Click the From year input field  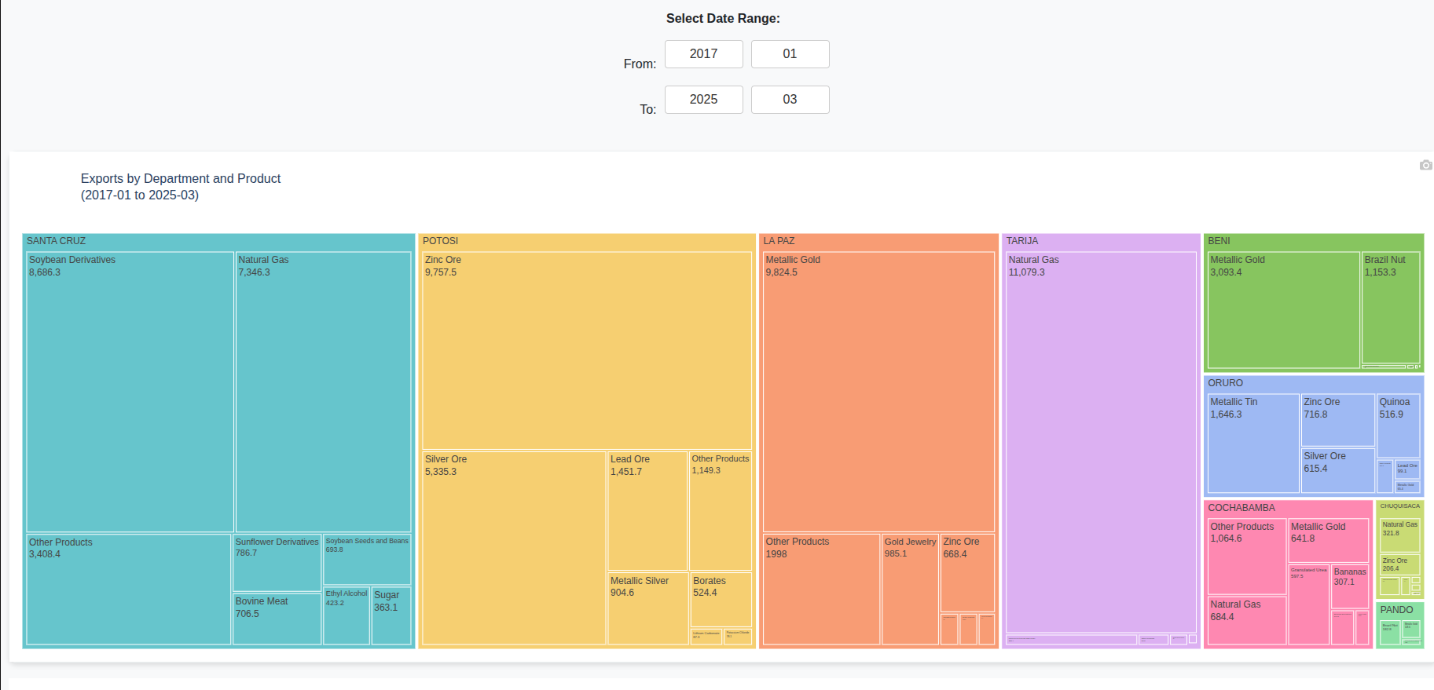[x=703, y=54]
